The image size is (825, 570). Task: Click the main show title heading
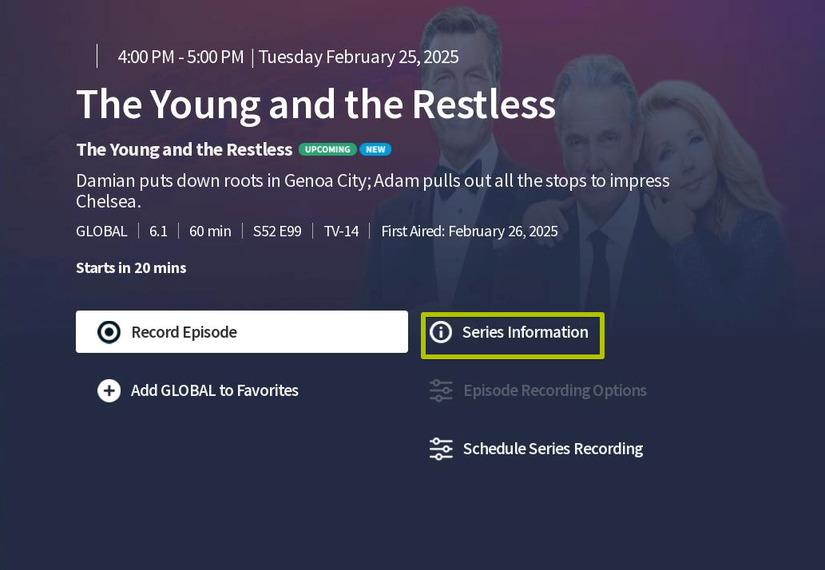coord(315,105)
